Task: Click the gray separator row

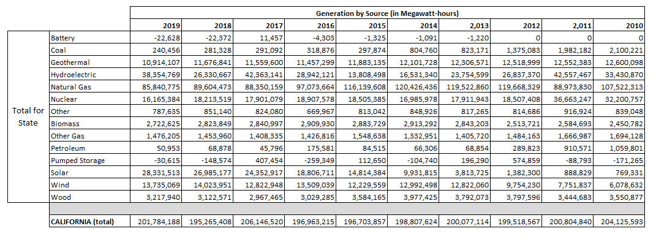Action: click(x=347, y=209)
